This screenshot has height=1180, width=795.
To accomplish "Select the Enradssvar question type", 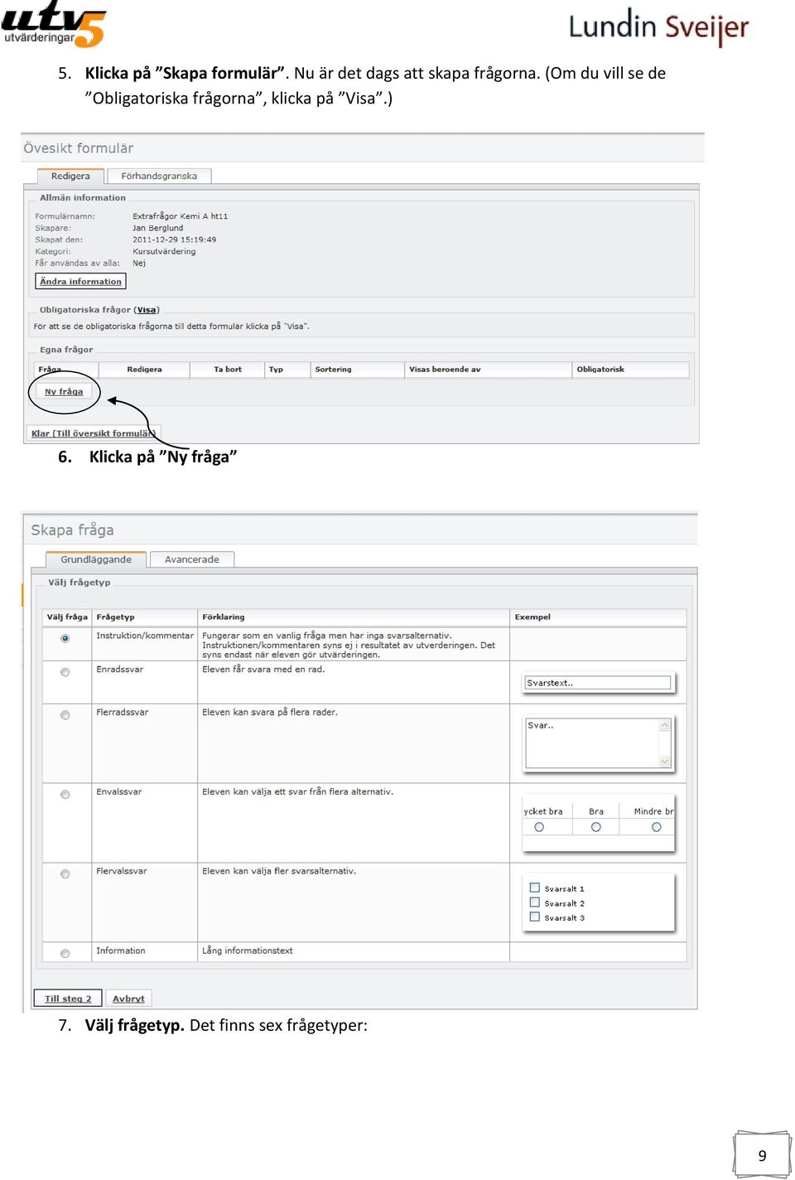I will click(65, 672).
